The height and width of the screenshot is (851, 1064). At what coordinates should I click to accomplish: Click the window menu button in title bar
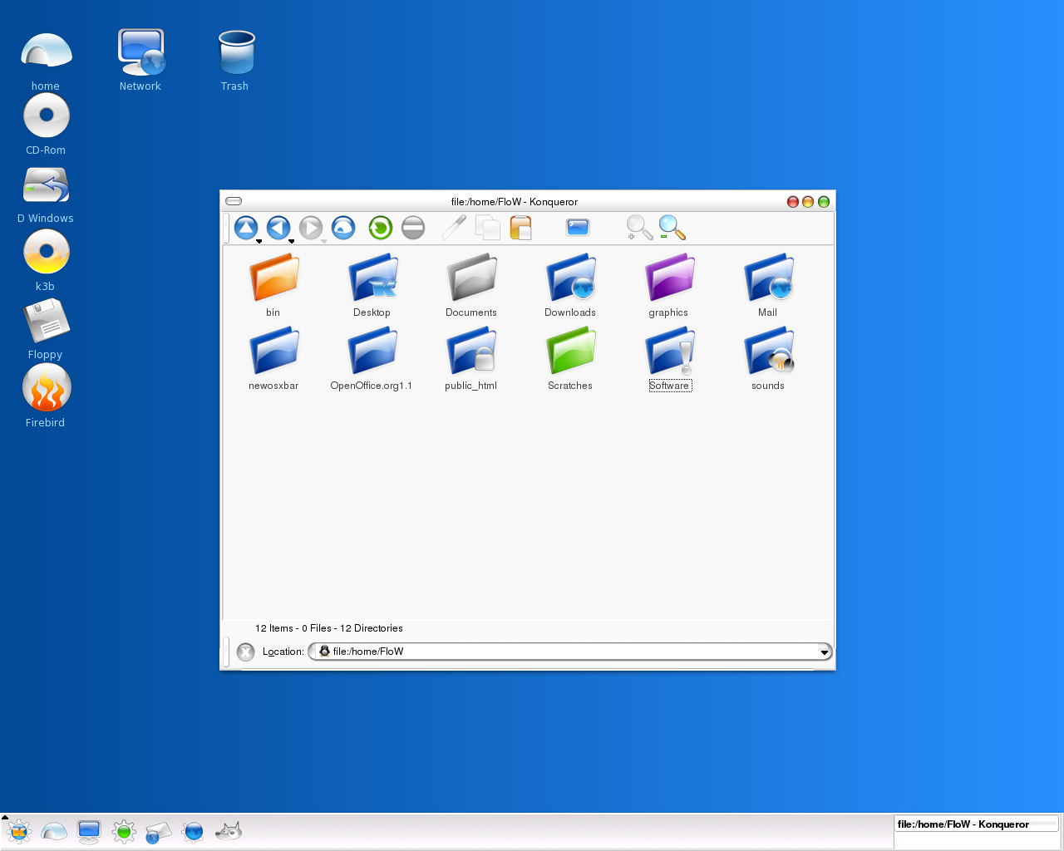234,201
